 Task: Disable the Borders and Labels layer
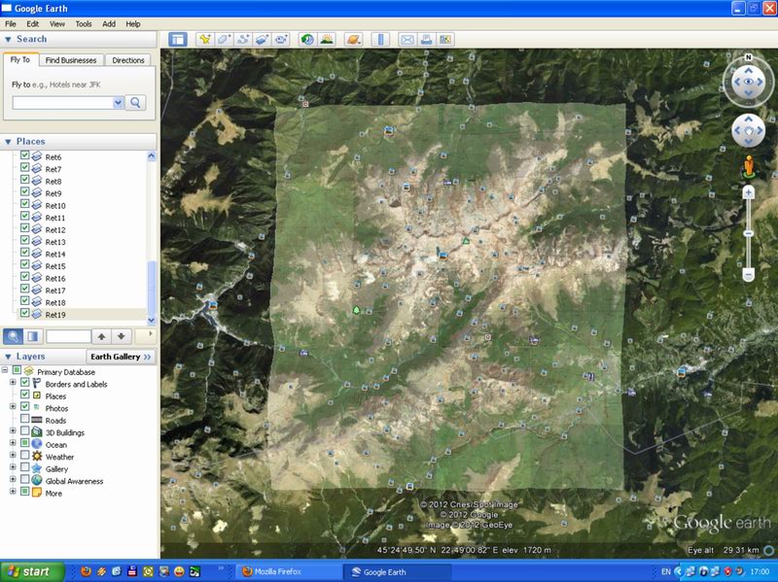point(25,383)
